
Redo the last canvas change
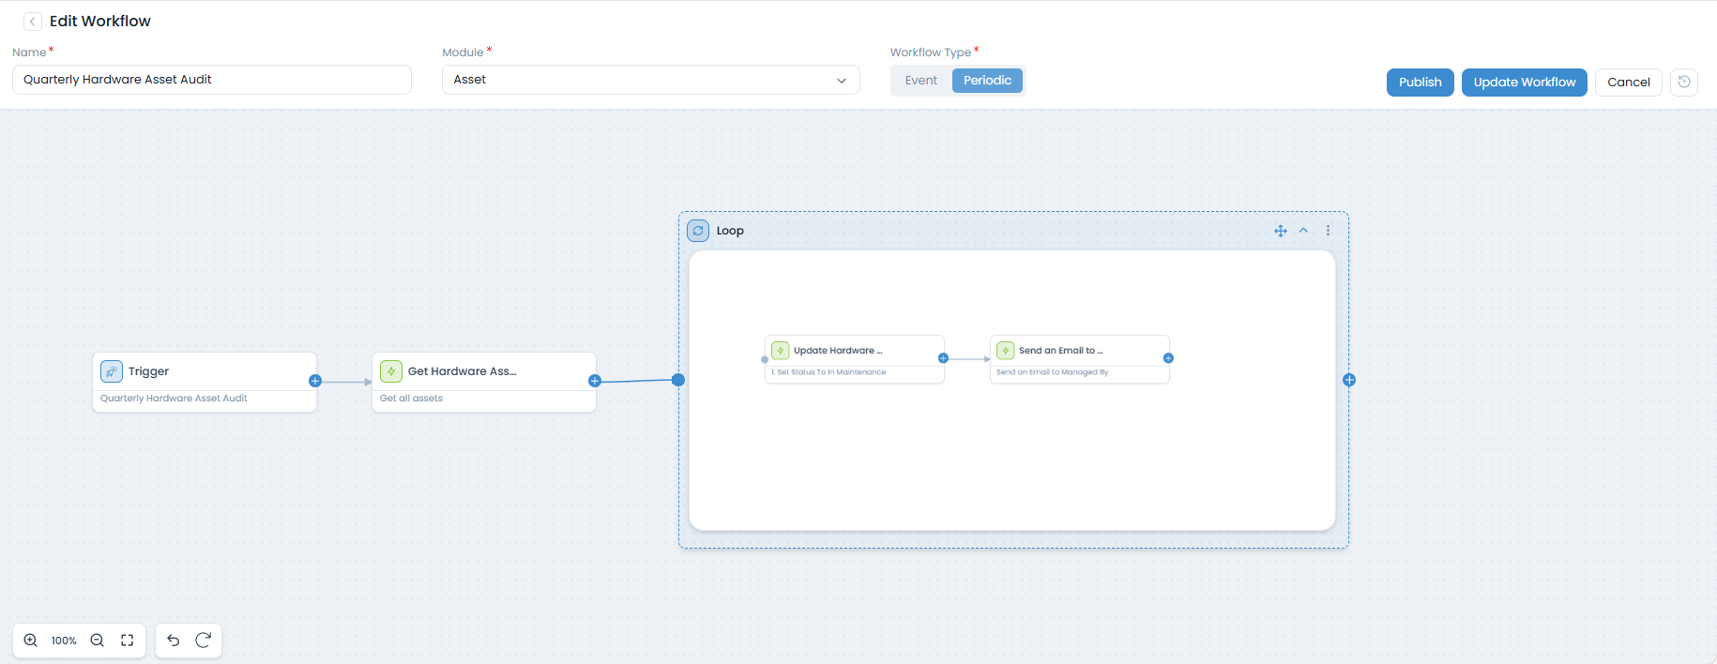tap(203, 641)
